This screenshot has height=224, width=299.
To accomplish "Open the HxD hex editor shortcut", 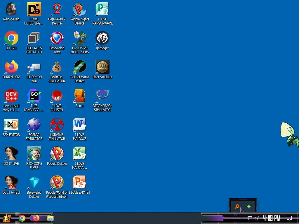I will pyautogui.click(x=11, y=125).
